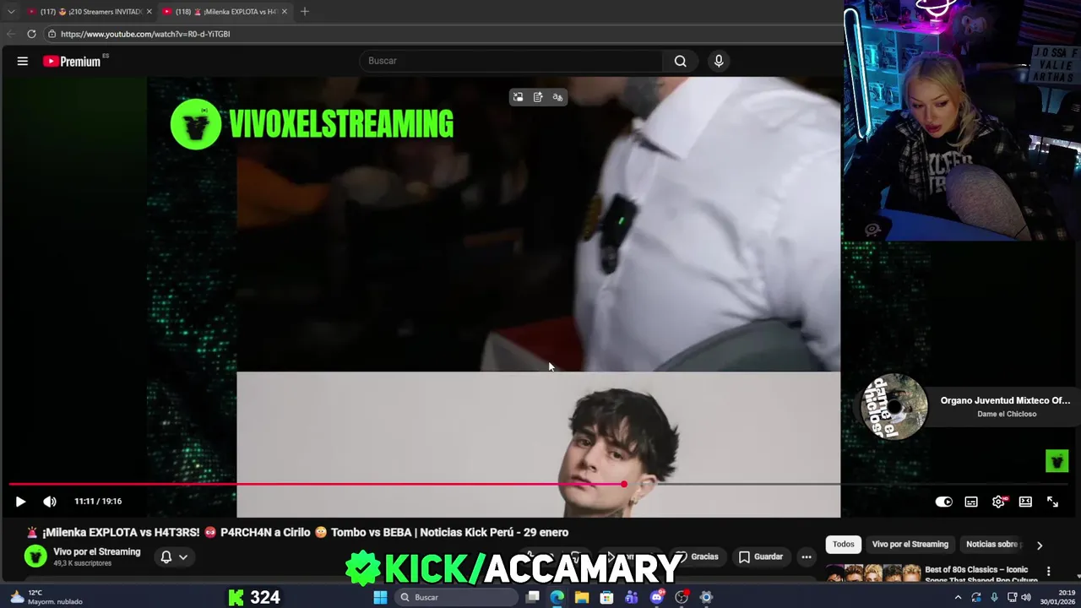
Task: Open Microsoft Edge from taskbar
Action: (x=557, y=597)
